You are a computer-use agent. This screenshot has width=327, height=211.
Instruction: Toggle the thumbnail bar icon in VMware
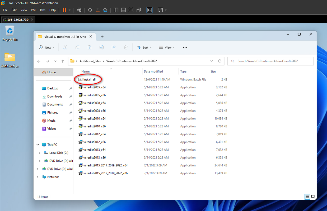(x=123, y=10)
